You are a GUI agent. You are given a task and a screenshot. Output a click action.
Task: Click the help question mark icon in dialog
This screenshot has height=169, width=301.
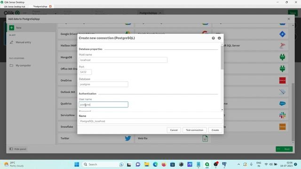[213, 38]
